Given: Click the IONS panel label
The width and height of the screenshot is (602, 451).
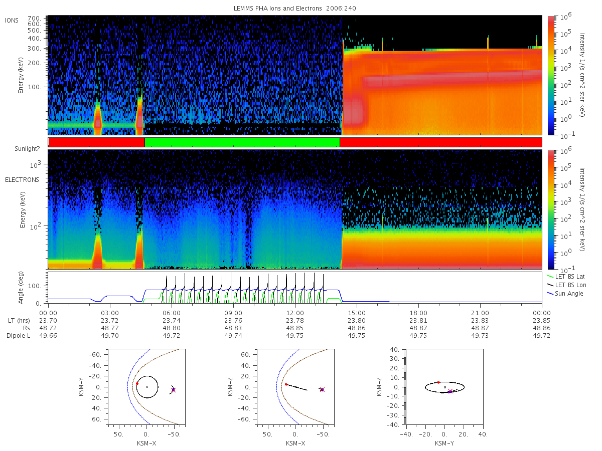Looking at the screenshot, I should click(13, 20).
